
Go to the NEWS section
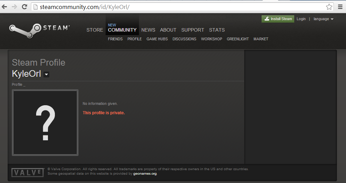click(x=148, y=30)
